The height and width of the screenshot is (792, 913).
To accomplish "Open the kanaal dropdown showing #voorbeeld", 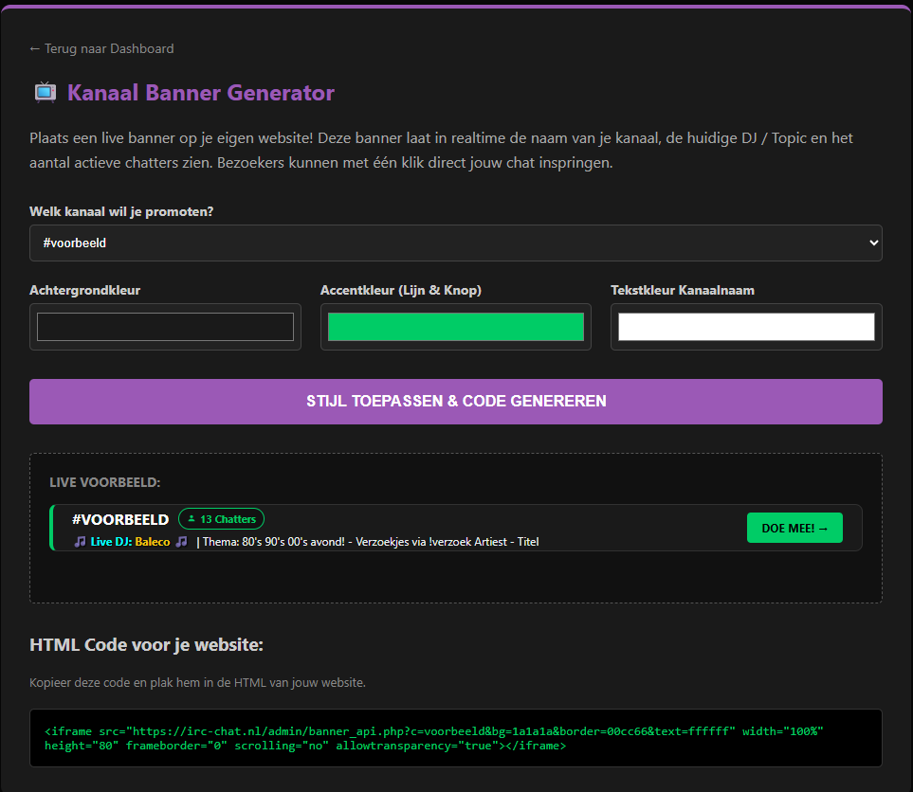I will pos(455,243).
